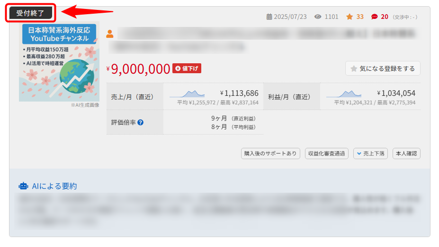The width and height of the screenshot is (439, 247).
Task: Click the red comment bubble icon
Action: coord(375,17)
